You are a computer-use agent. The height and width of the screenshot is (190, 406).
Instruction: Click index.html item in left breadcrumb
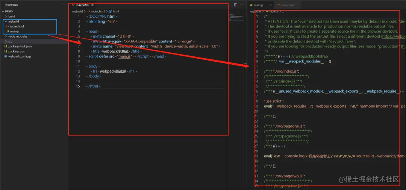click(98, 11)
